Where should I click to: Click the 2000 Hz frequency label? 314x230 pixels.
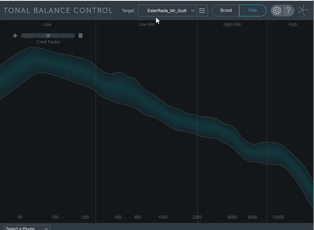[197, 217]
